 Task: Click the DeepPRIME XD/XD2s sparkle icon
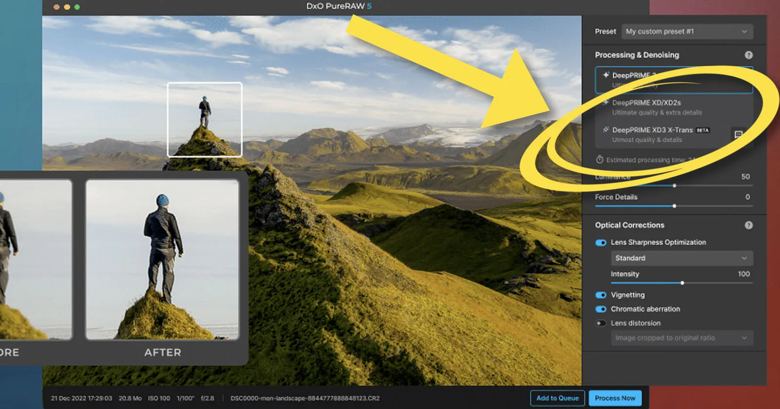pos(605,103)
